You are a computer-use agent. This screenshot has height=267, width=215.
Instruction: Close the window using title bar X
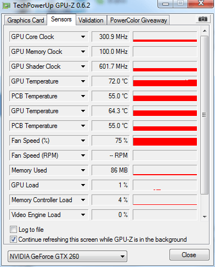click(201, 3)
